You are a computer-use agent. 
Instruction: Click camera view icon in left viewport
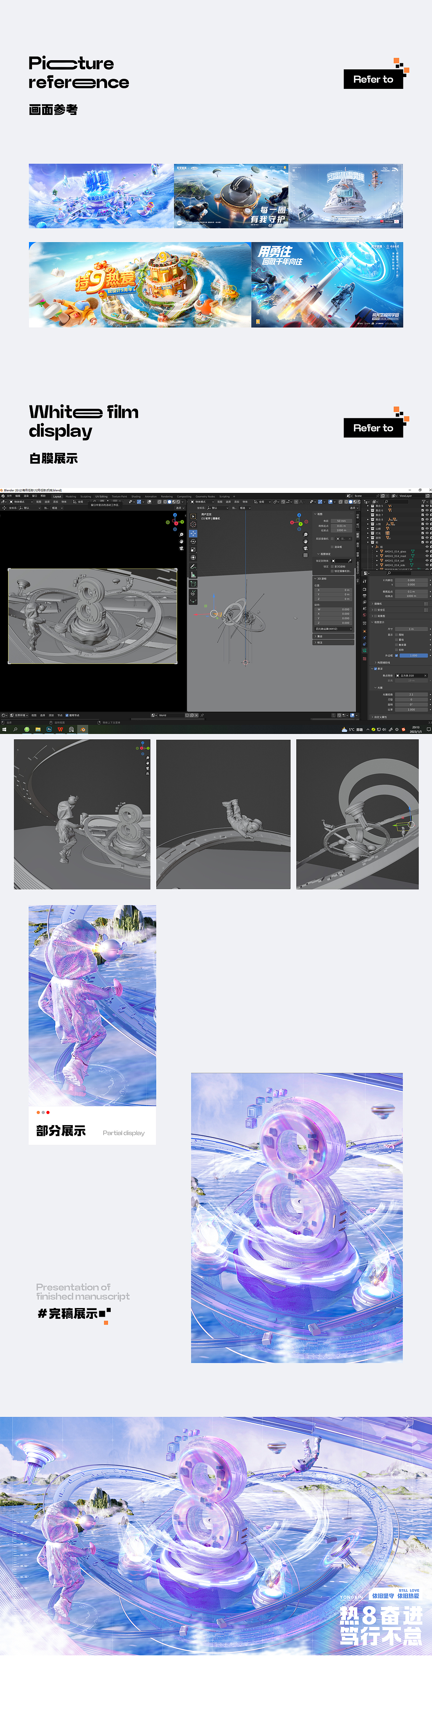coord(182,549)
